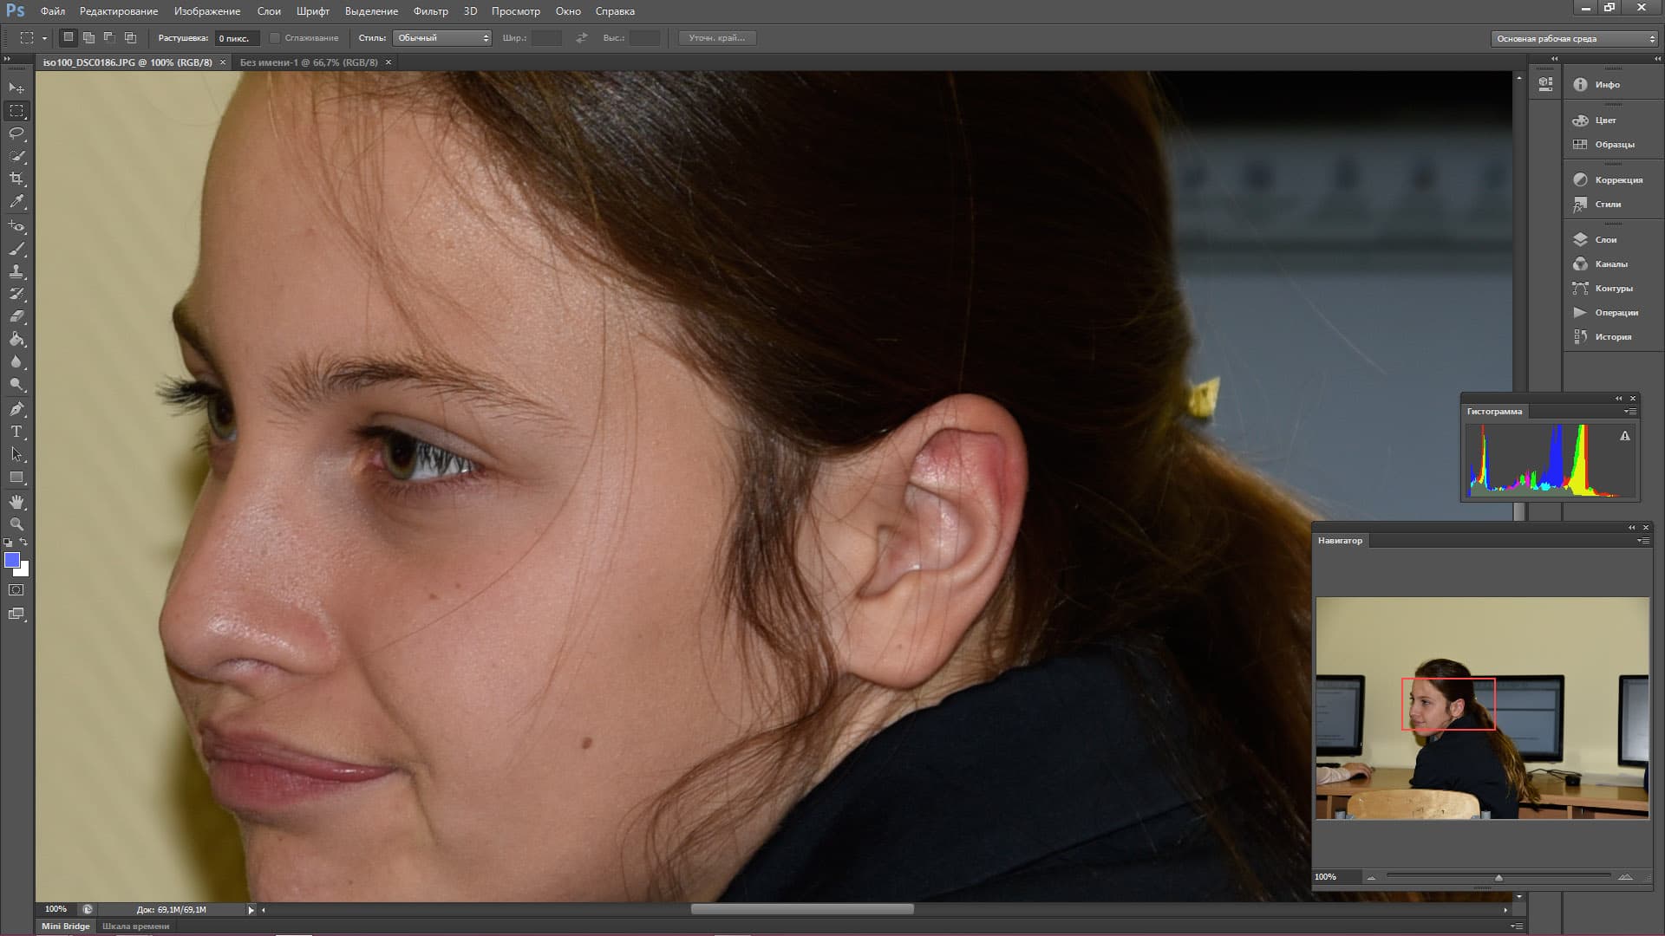This screenshot has width=1665, height=936.
Task: Open the Навигатор panel options menu
Action: [x=1642, y=541]
